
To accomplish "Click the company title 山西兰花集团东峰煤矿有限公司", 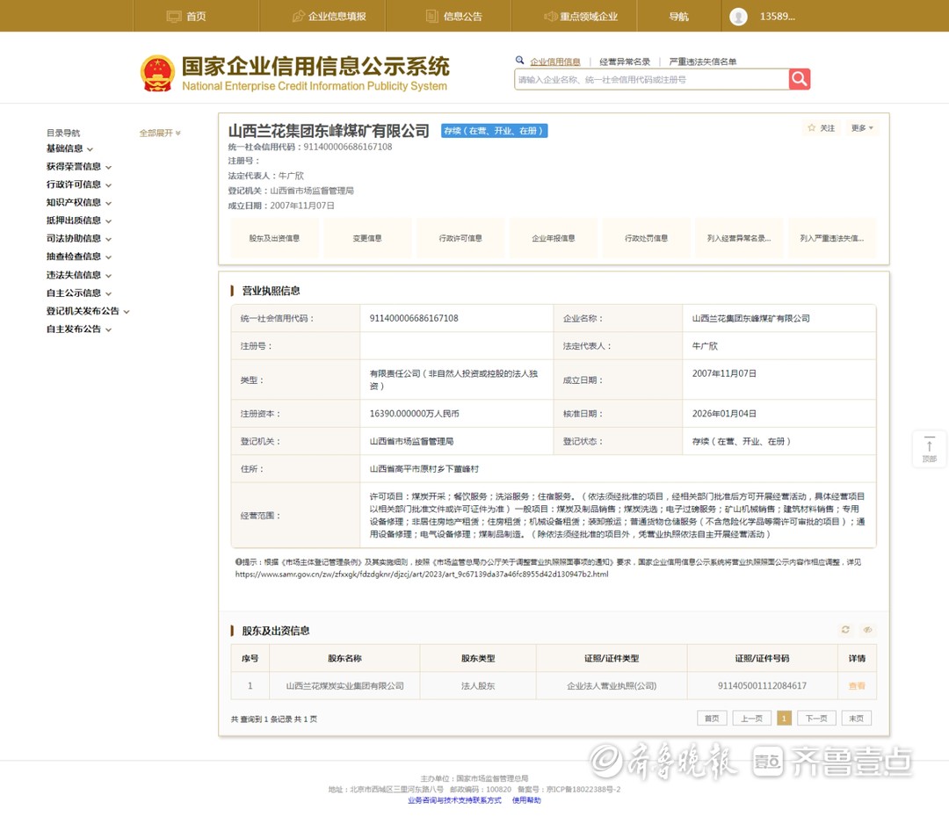I will 329,131.
